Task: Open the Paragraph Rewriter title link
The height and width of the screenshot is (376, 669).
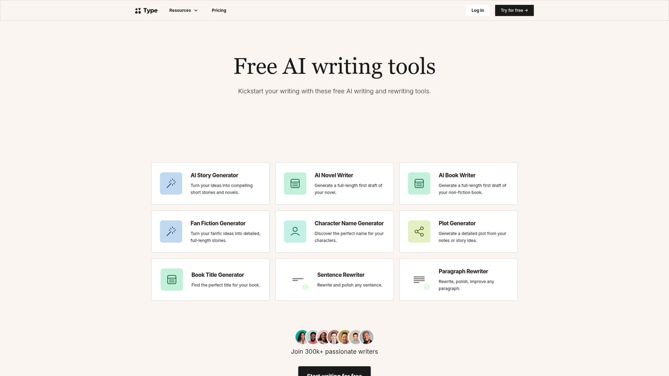Action: pyautogui.click(x=464, y=272)
